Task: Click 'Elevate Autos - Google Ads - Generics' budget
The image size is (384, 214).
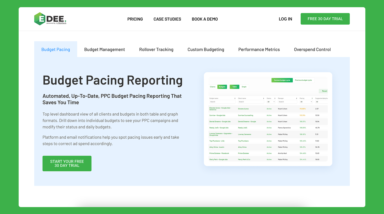Action: click(220, 109)
